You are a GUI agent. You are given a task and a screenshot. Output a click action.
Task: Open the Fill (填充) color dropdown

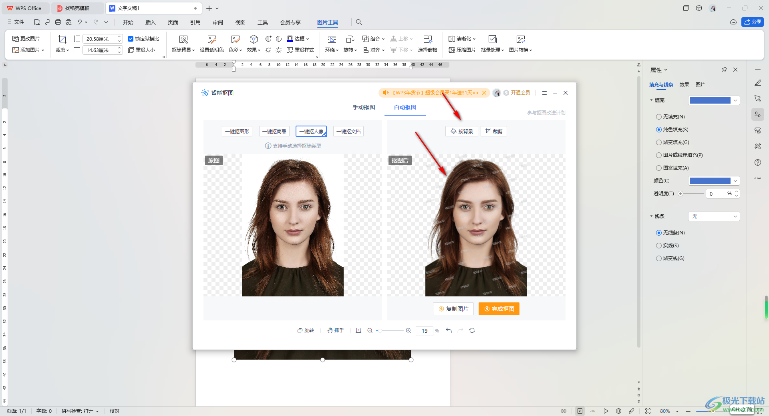(x=714, y=100)
